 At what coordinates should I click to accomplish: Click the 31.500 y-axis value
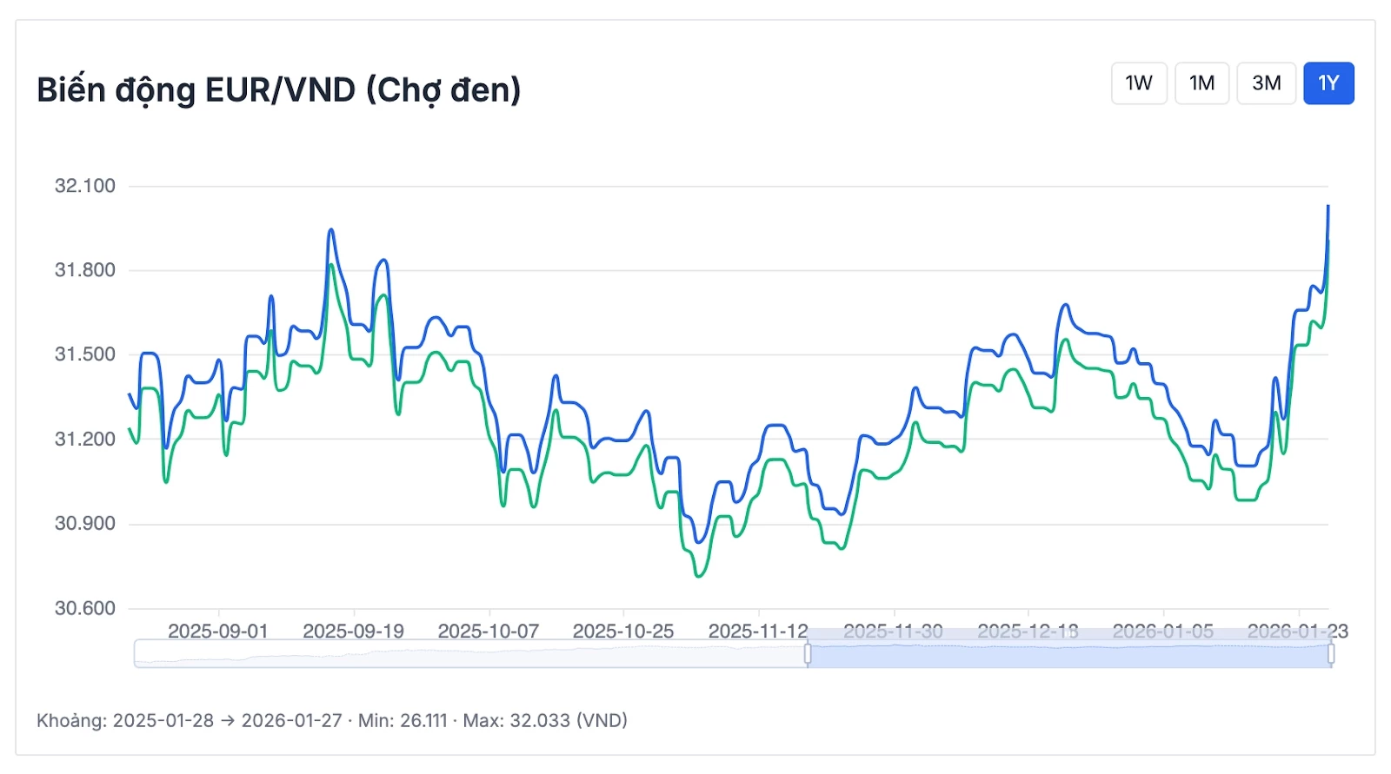[x=84, y=354]
